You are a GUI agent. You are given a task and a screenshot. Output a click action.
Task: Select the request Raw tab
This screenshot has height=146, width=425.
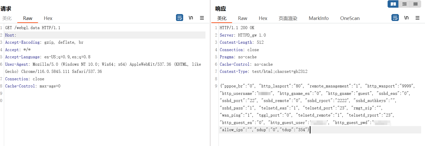(x=28, y=18)
